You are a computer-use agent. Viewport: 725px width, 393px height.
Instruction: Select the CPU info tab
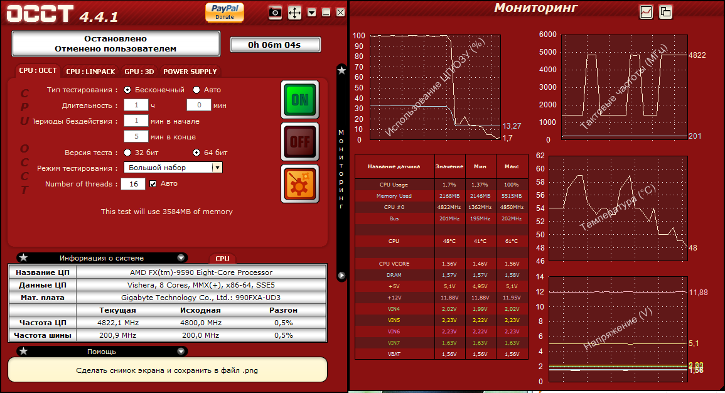click(x=222, y=259)
